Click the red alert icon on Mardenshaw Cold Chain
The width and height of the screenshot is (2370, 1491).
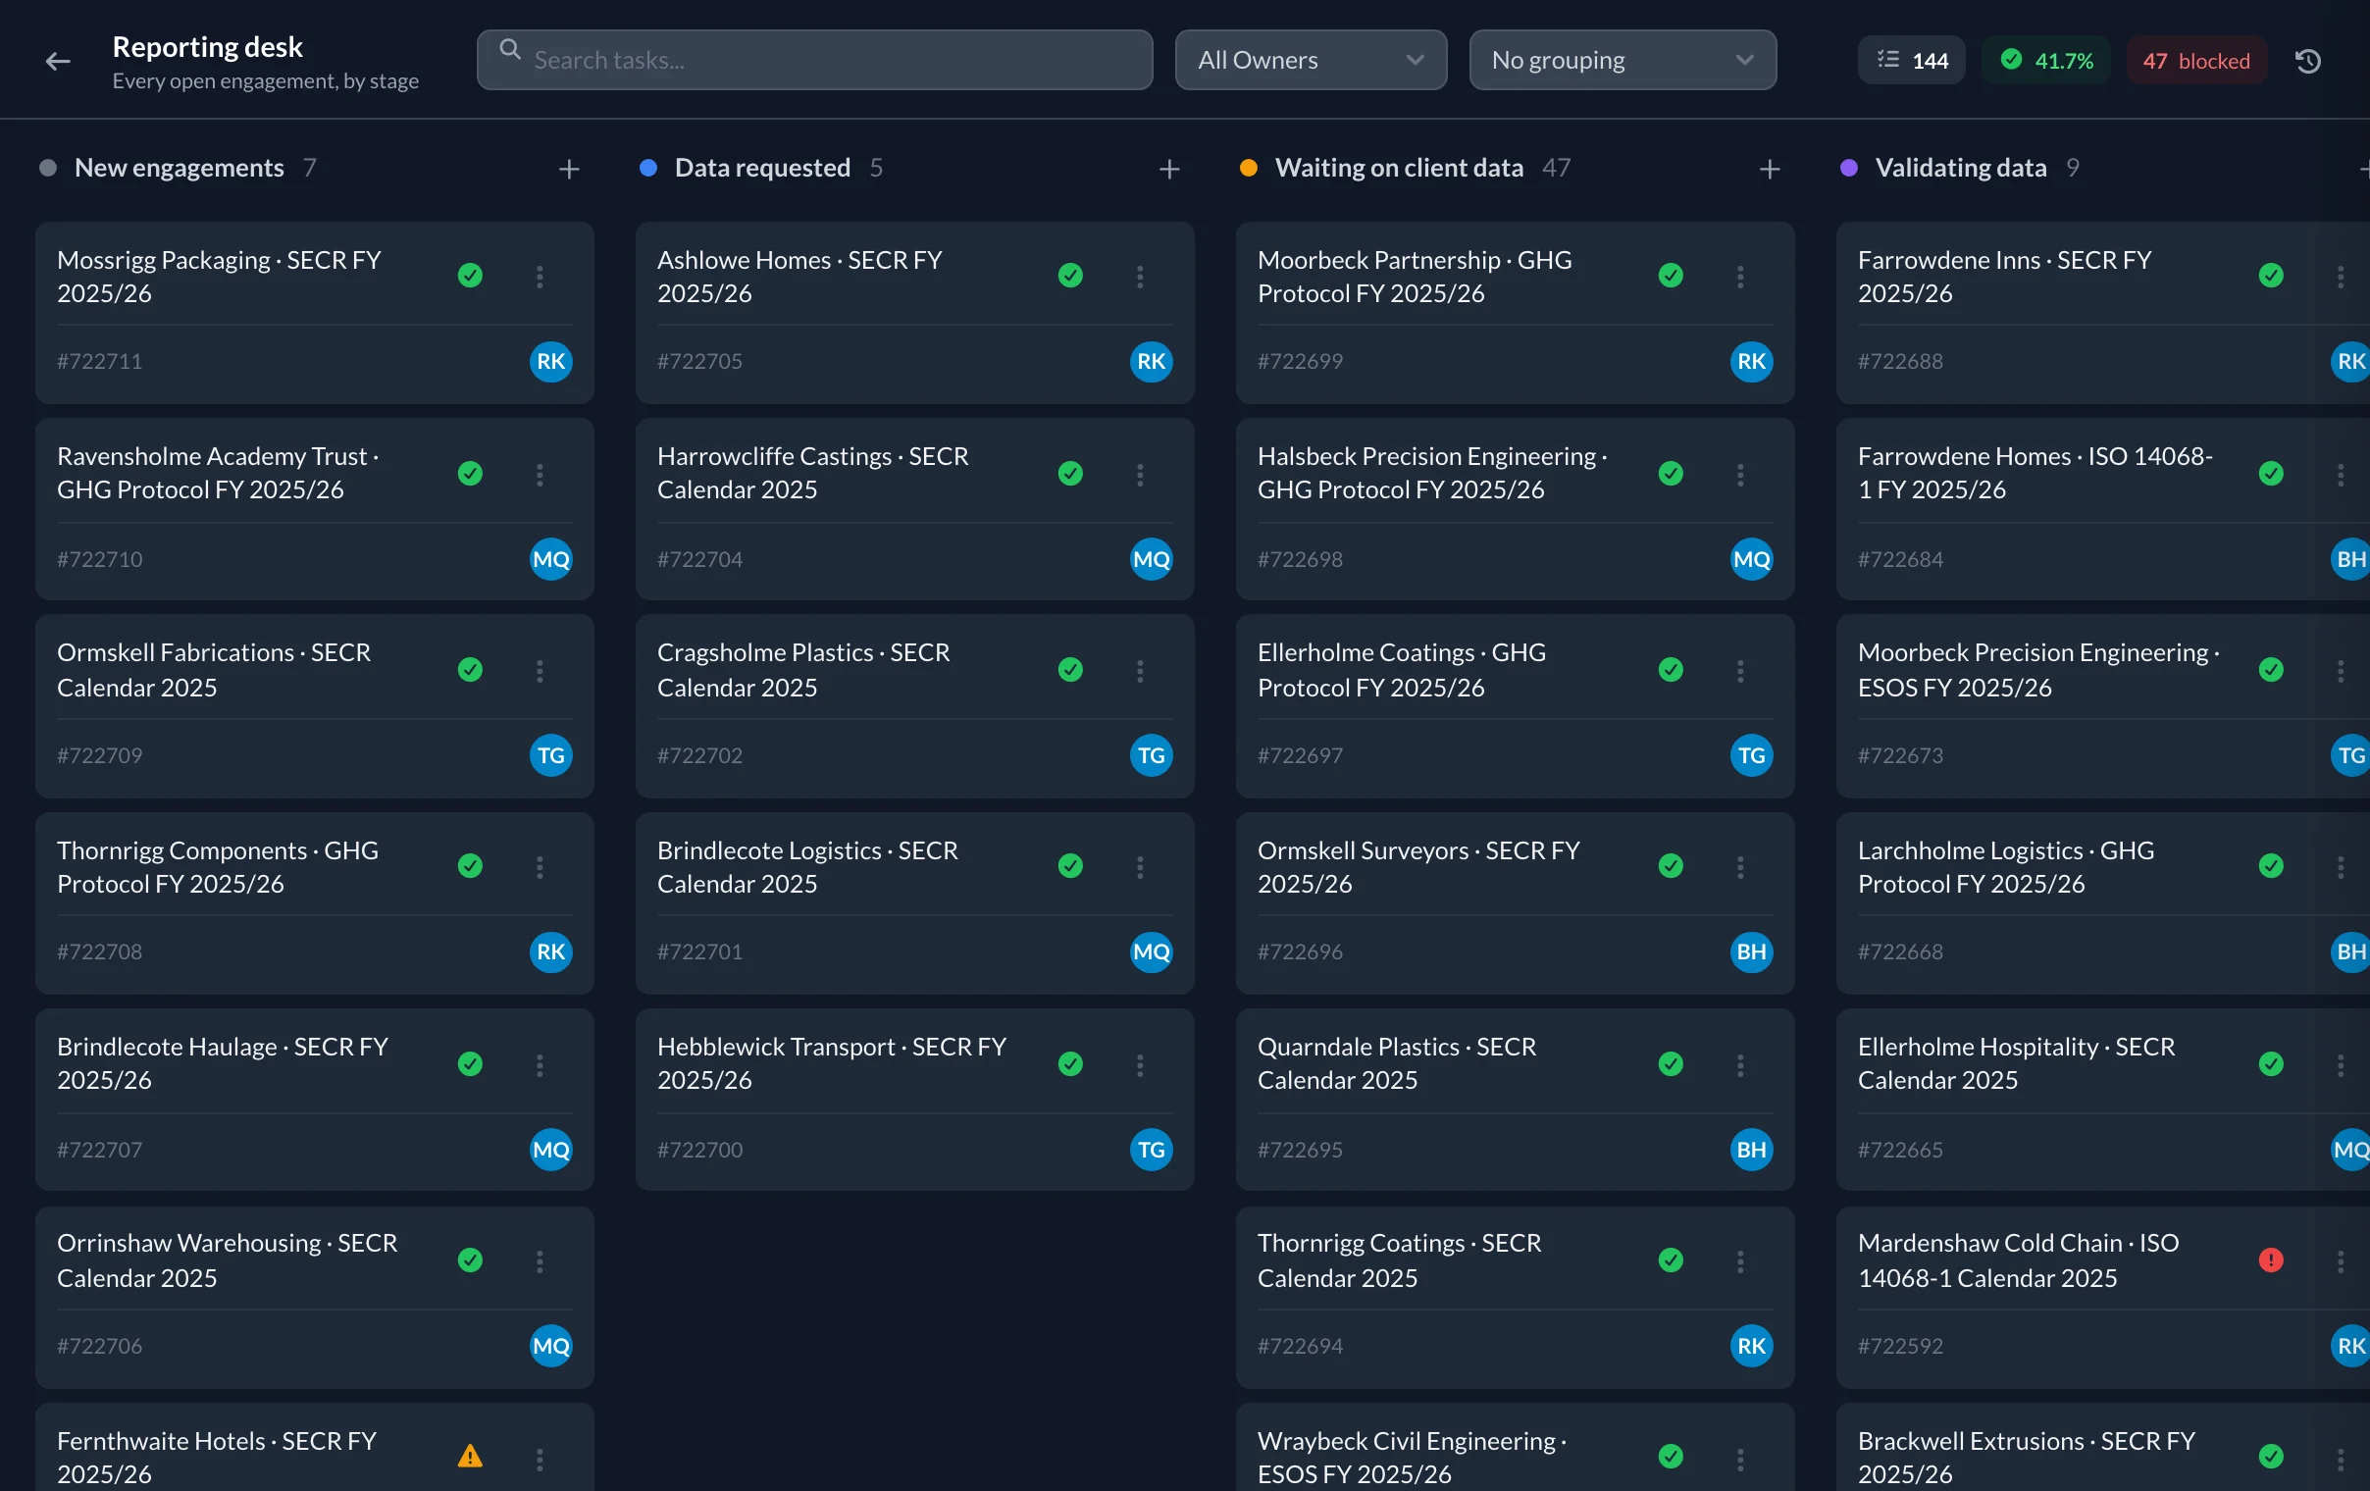[2271, 1260]
